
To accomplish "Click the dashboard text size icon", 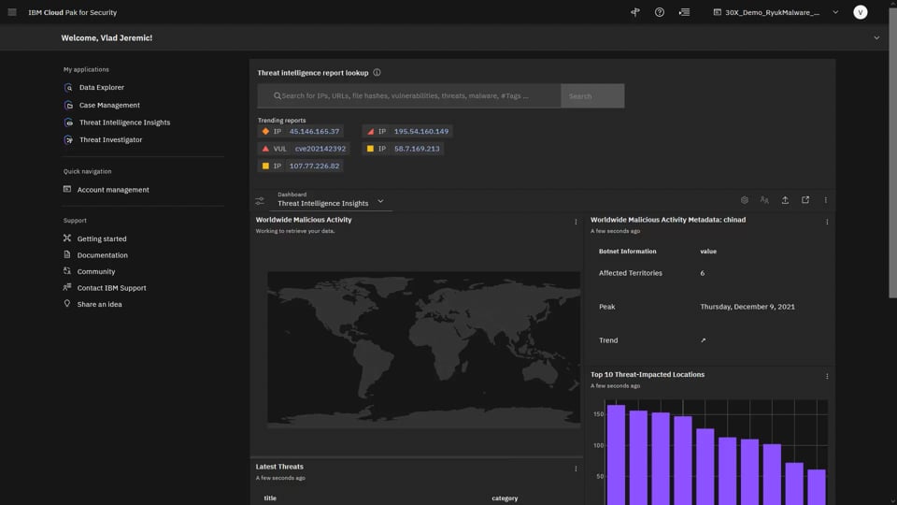I will pos(764,200).
